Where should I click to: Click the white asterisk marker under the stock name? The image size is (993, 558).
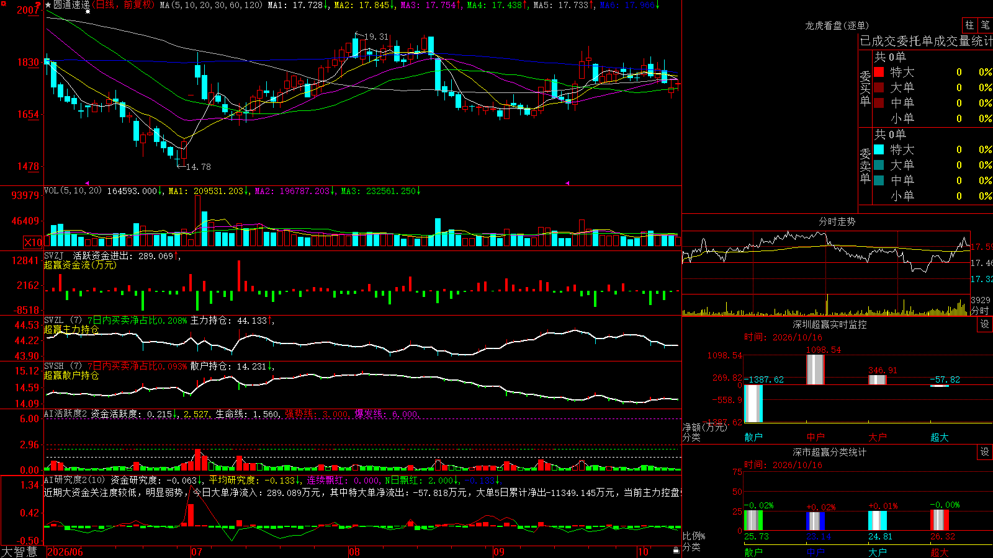88,12
